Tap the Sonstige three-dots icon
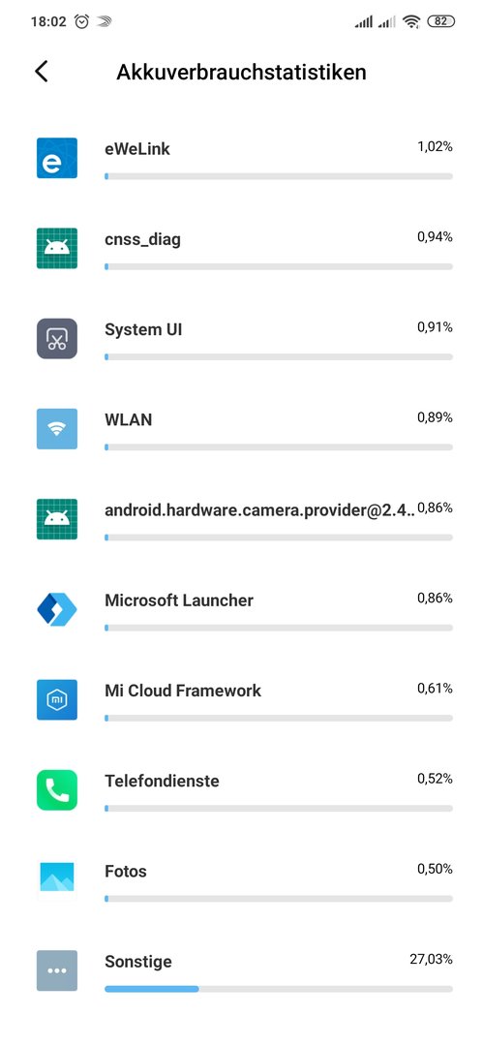483x1046 pixels. click(57, 971)
